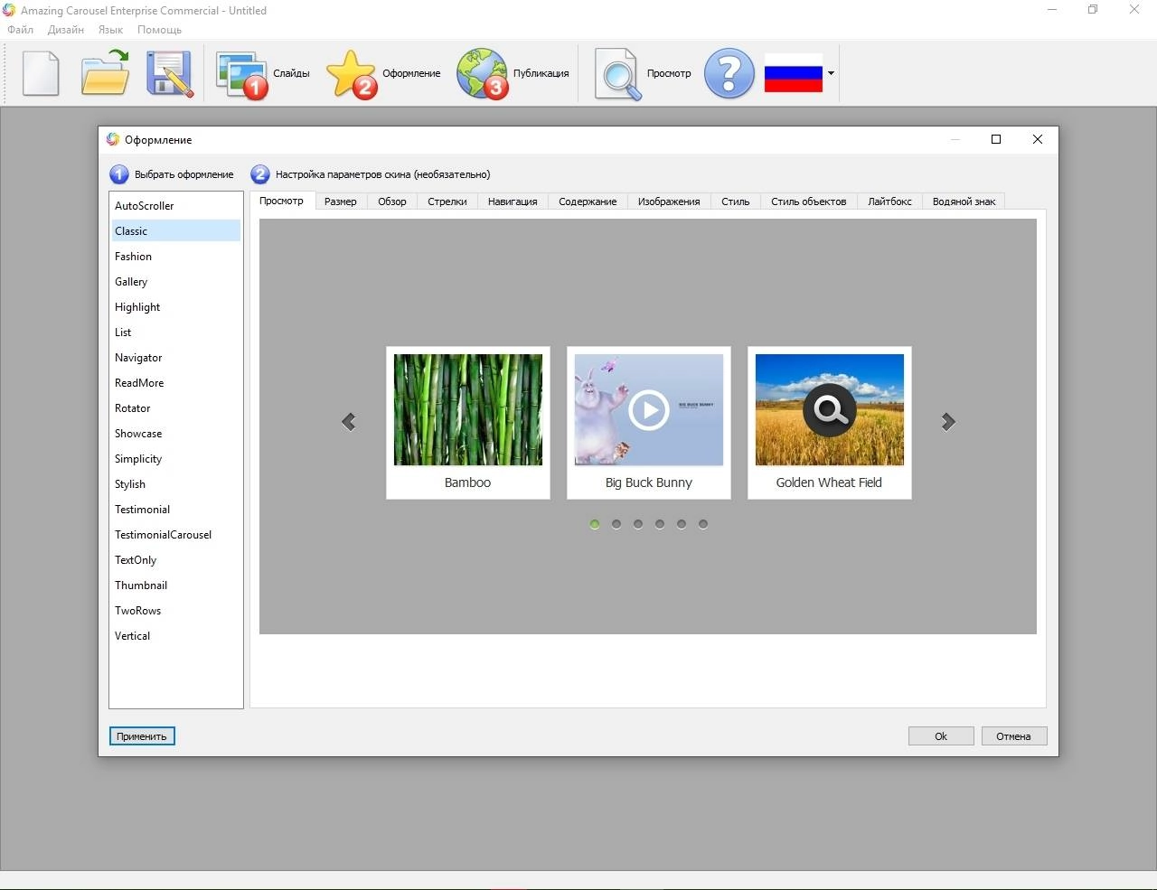
Task: Save the project with the floppy disk icon
Action: tap(169, 73)
